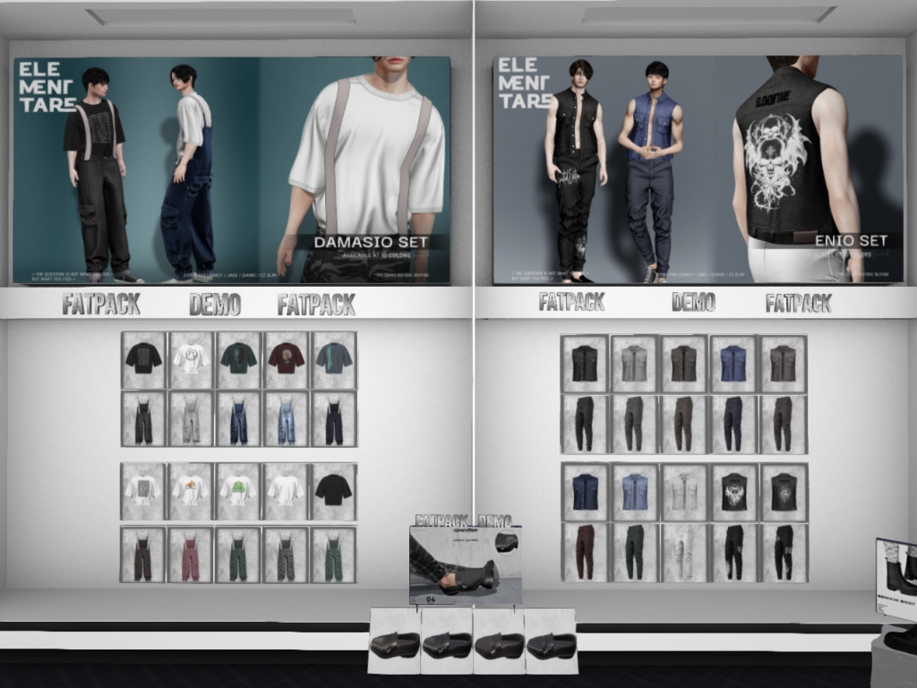The width and height of the screenshot is (917, 688).
Task: Select the last pants in the bottom Enio row
Action: point(784,552)
